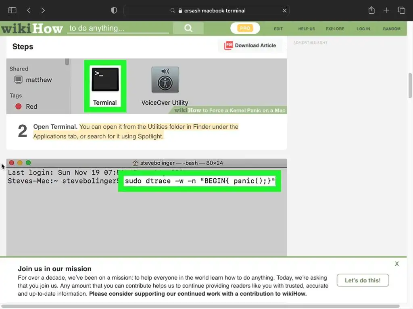Click the wikiHow search input field
413x309 pixels.
pos(118,29)
